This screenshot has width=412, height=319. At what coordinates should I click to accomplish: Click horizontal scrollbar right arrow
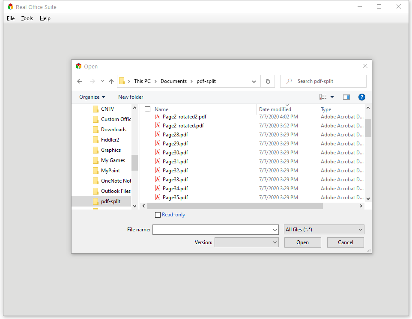tap(361, 206)
